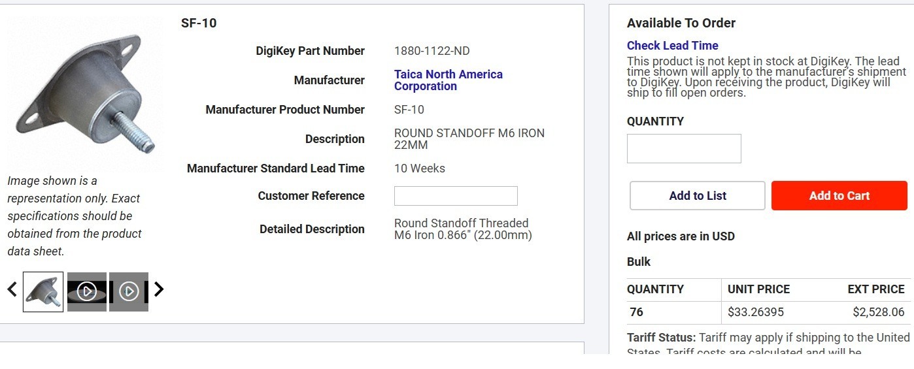Screen dimensions: 914x369
Task: Click the EXT PRICE column header
Action: (876, 289)
